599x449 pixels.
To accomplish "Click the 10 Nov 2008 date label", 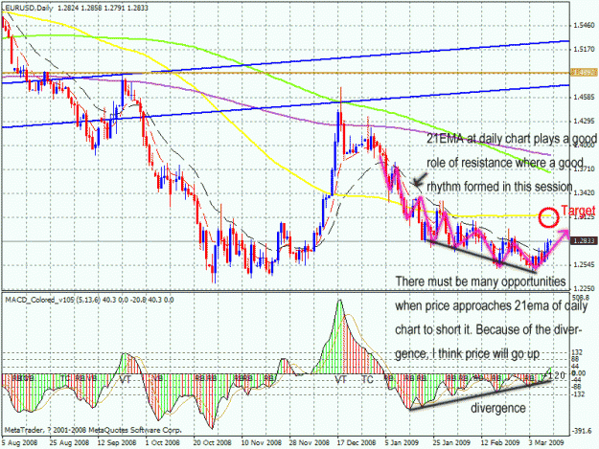I will tap(262, 442).
